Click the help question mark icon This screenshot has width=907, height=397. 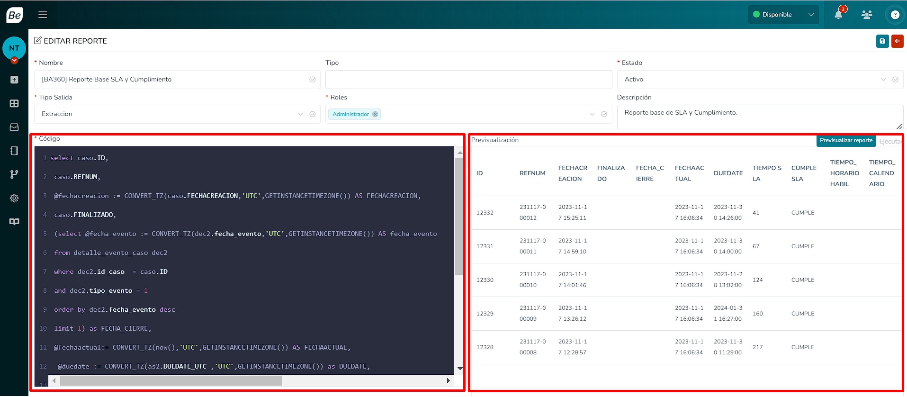click(895, 15)
